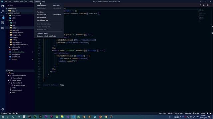Open the Search view in activity bar
This screenshot has height=119, width=213.
click(3, 12)
